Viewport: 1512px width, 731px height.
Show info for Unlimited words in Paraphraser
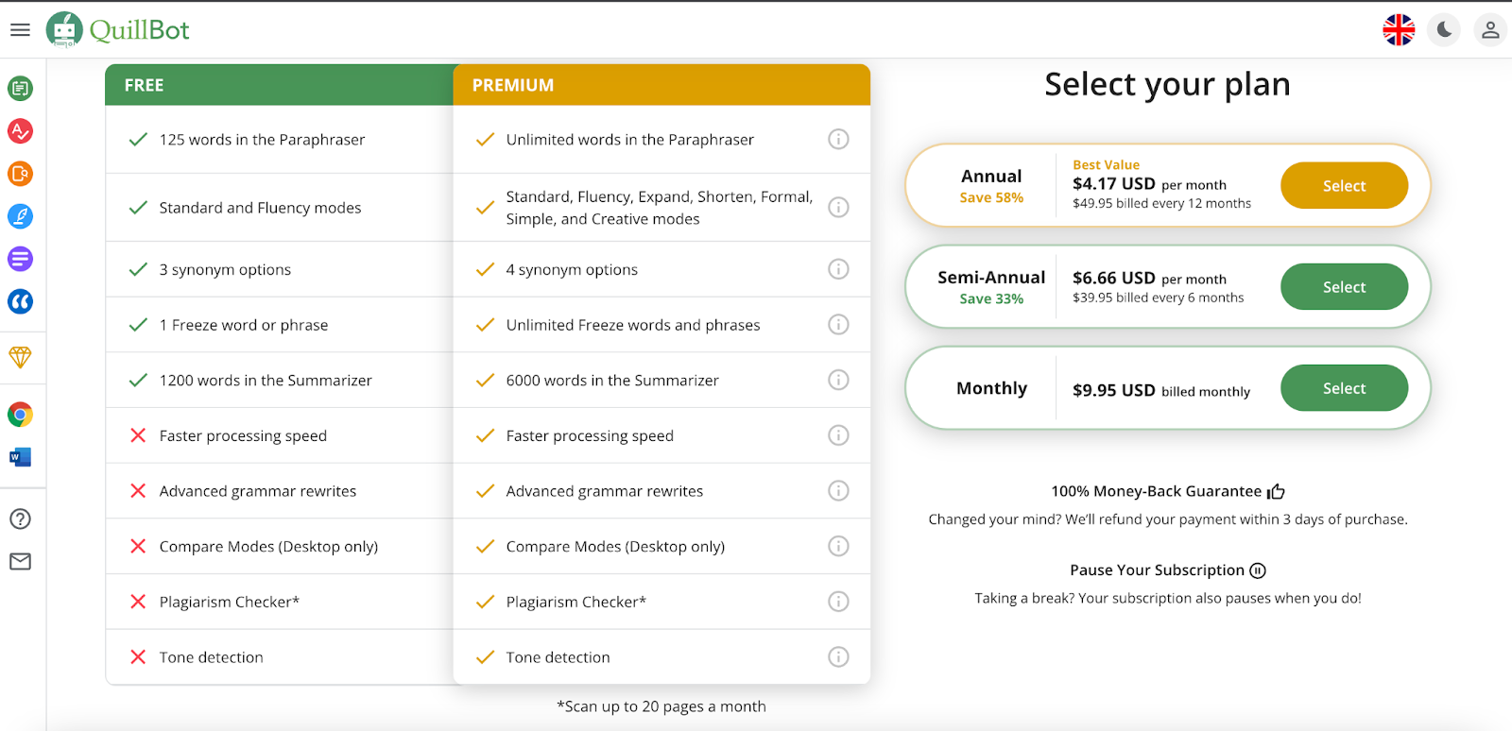pos(838,140)
